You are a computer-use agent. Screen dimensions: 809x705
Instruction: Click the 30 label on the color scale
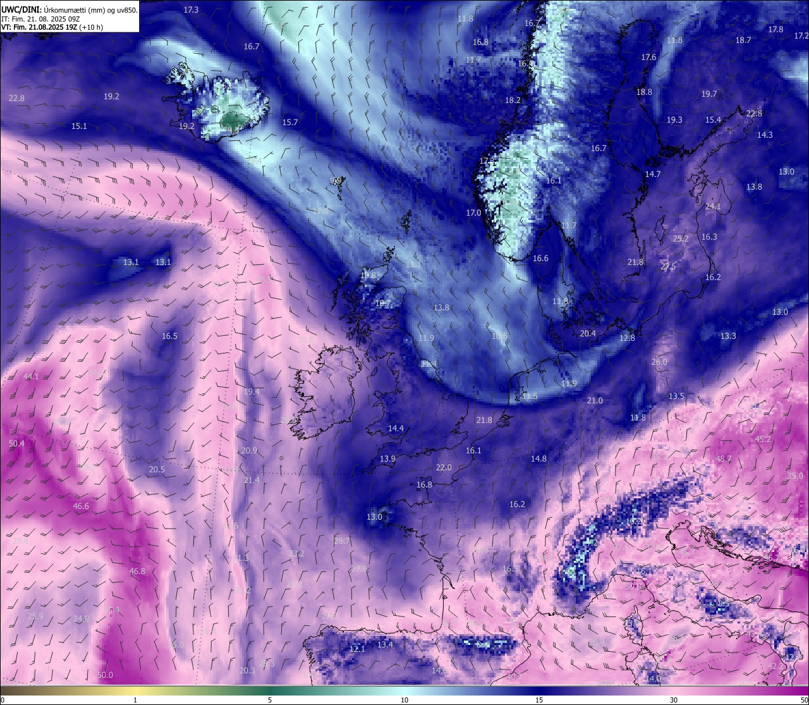click(674, 700)
